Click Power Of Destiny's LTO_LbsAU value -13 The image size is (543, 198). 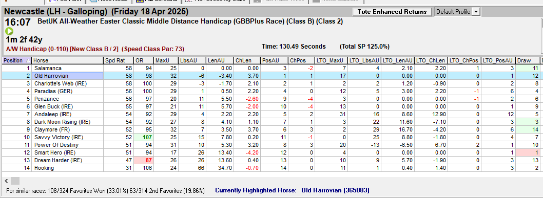[x=364, y=145]
